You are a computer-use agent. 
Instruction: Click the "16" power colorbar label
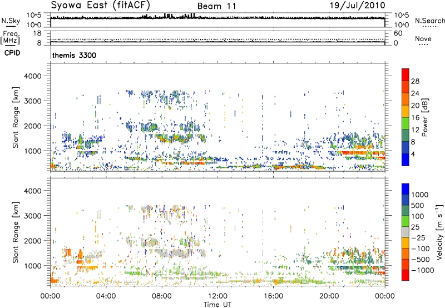pos(415,118)
